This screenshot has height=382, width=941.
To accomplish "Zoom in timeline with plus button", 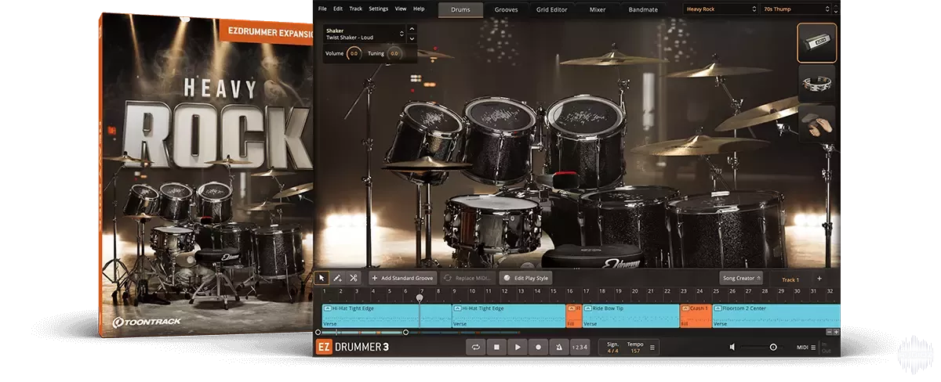I will pos(836,332).
